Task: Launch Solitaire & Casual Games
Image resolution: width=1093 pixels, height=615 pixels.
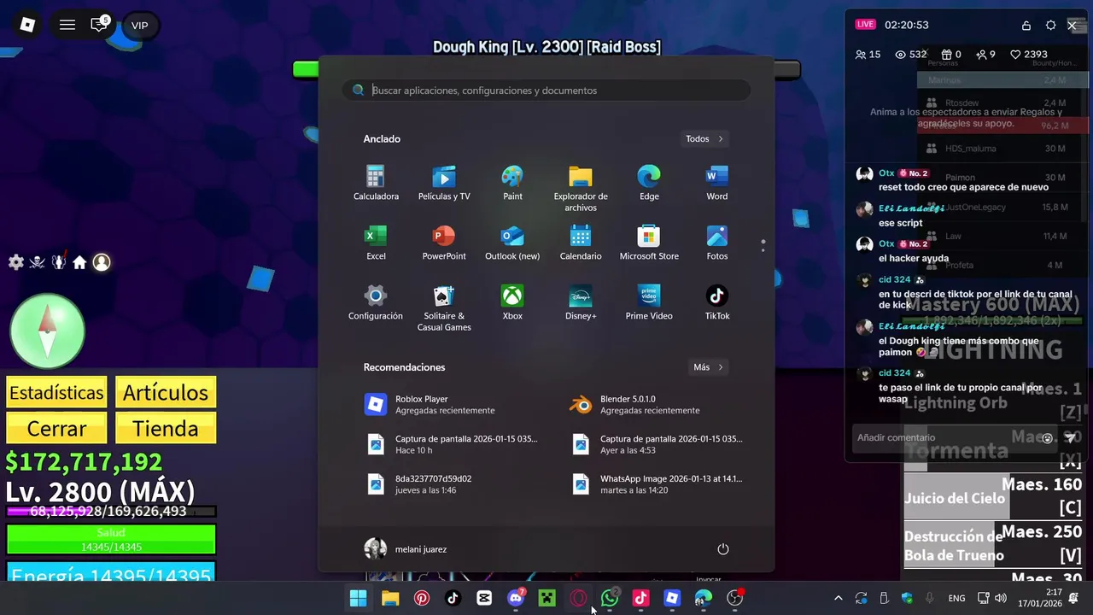Action: pos(444,308)
